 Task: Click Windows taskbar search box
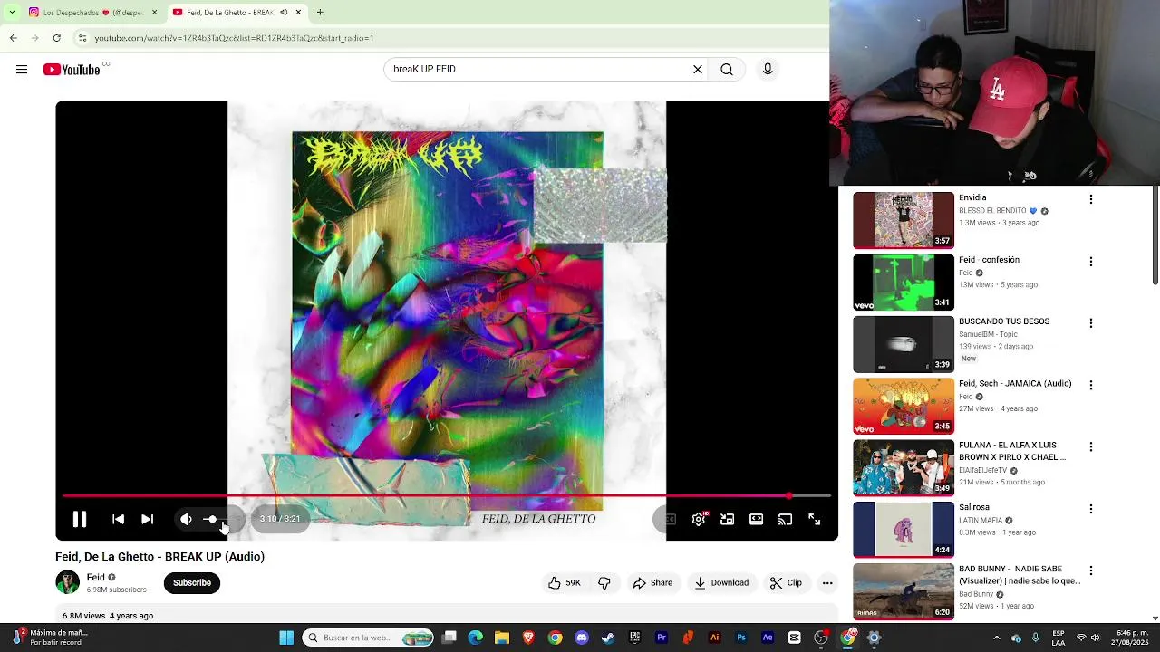coord(369,638)
